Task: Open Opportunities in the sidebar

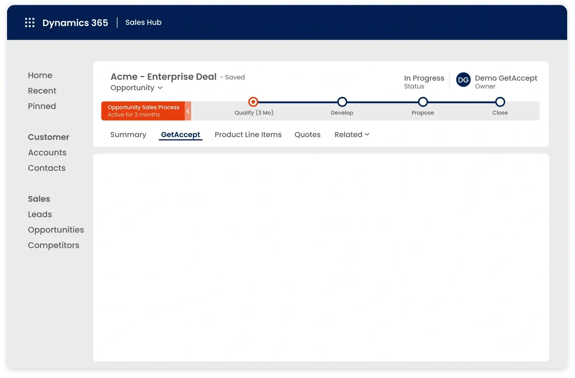Action: coord(56,230)
